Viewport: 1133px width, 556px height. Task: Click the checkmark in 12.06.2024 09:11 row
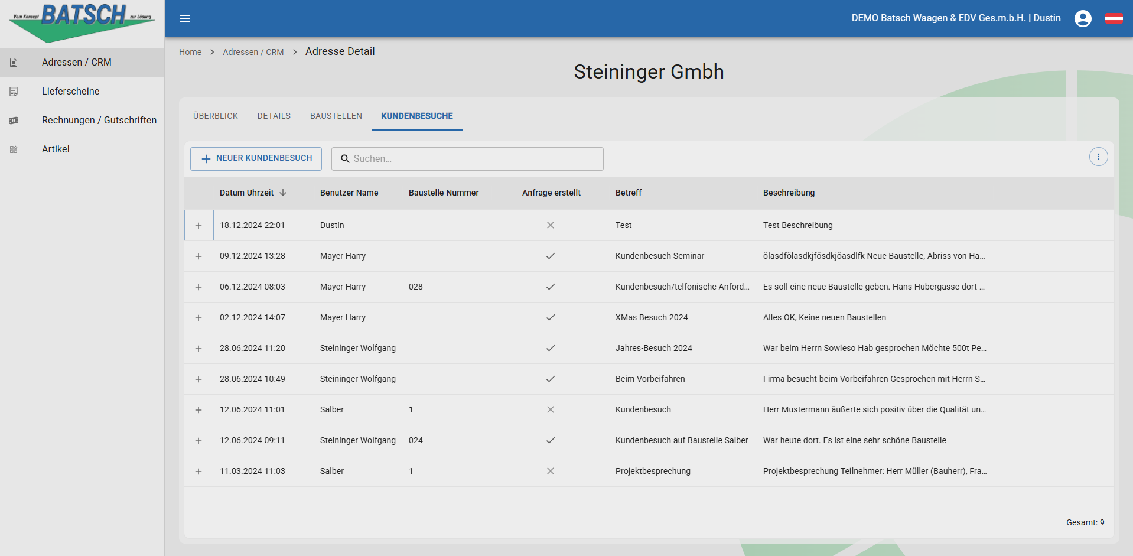click(x=551, y=440)
